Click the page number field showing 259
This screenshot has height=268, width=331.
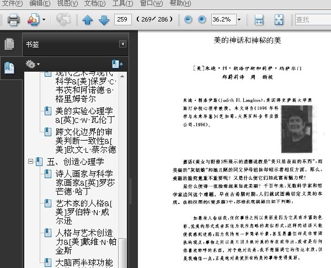(122, 20)
